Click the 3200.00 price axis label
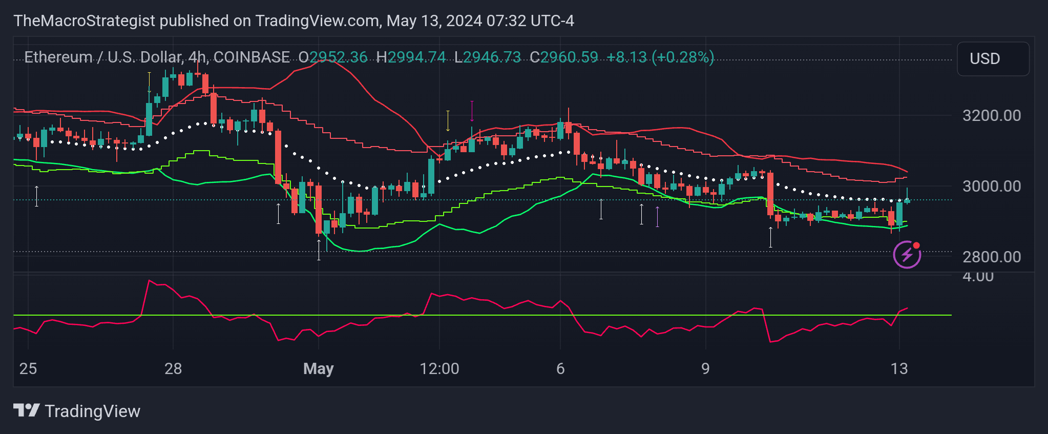 pyautogui.click(x=992, y=116)
